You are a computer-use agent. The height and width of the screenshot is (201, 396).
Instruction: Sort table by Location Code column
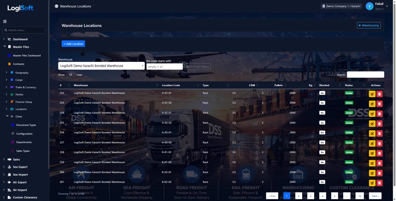180,85
